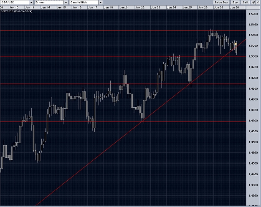Click the 1.4850 price axis label
This screenshot has height=207, width=261.
tap(253, 89)
